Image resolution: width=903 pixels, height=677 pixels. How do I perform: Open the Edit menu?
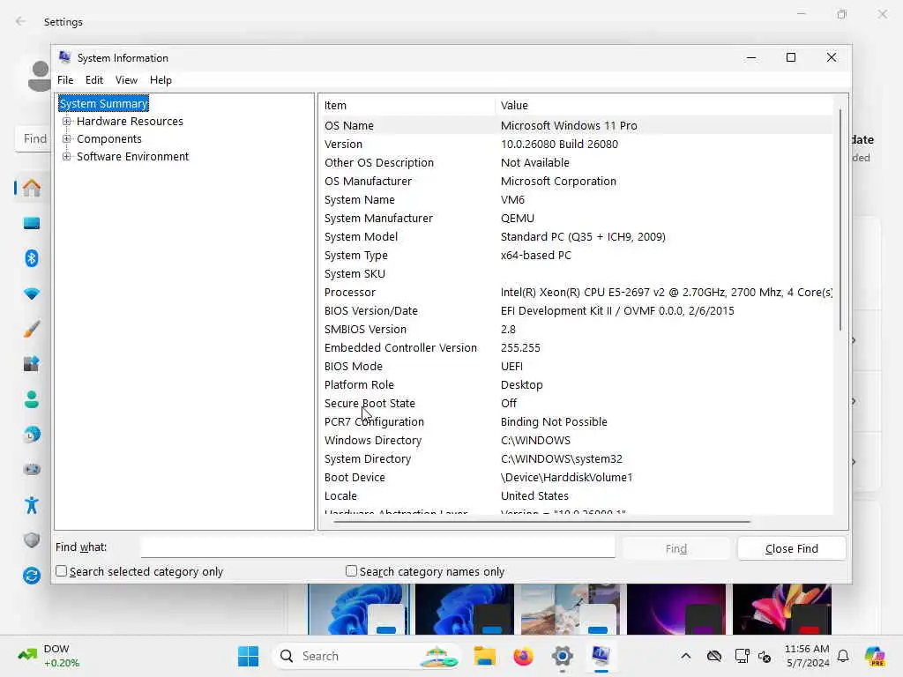[93, 80]
